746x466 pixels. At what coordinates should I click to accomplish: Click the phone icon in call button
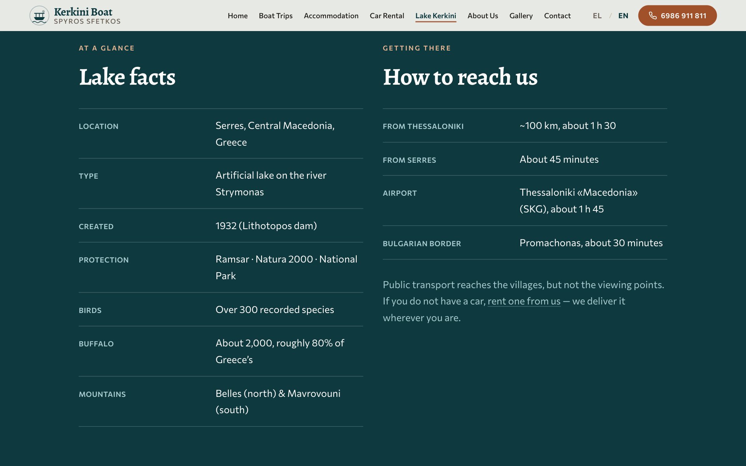(x=653, y=16)
